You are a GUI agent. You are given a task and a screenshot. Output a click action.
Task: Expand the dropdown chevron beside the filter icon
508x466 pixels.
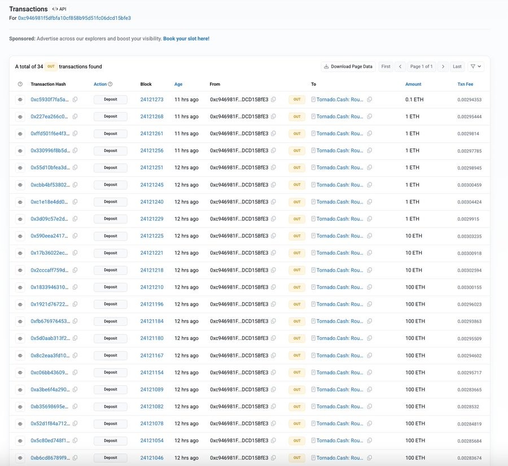480,66
